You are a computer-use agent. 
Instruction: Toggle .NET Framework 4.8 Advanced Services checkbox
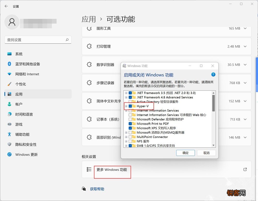tap(130, 97)
